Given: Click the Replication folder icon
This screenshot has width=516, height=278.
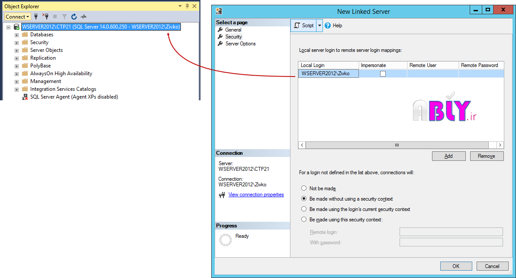Looking at the screenshot, I should pos(25,58).
